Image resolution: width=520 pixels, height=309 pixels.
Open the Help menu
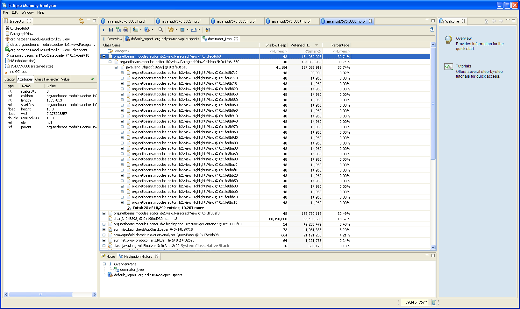coord(40,12)
